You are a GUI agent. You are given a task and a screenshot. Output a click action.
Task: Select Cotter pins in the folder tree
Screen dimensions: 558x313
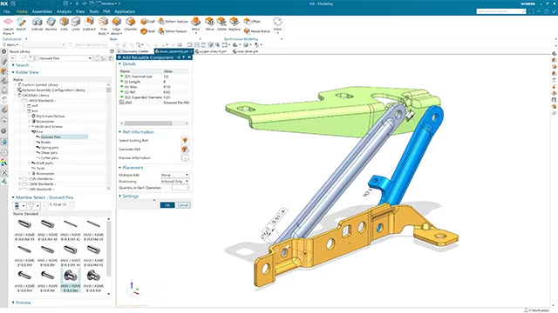(49, 158)
